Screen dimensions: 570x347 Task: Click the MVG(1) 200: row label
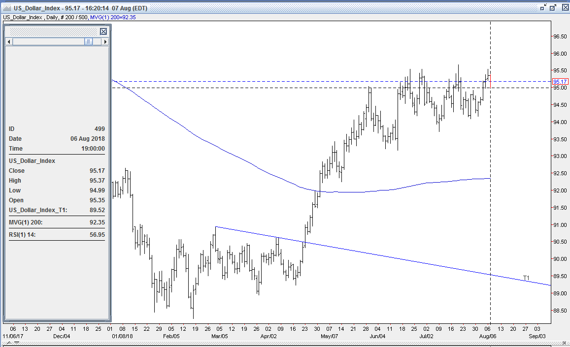[x=26, y=222]
